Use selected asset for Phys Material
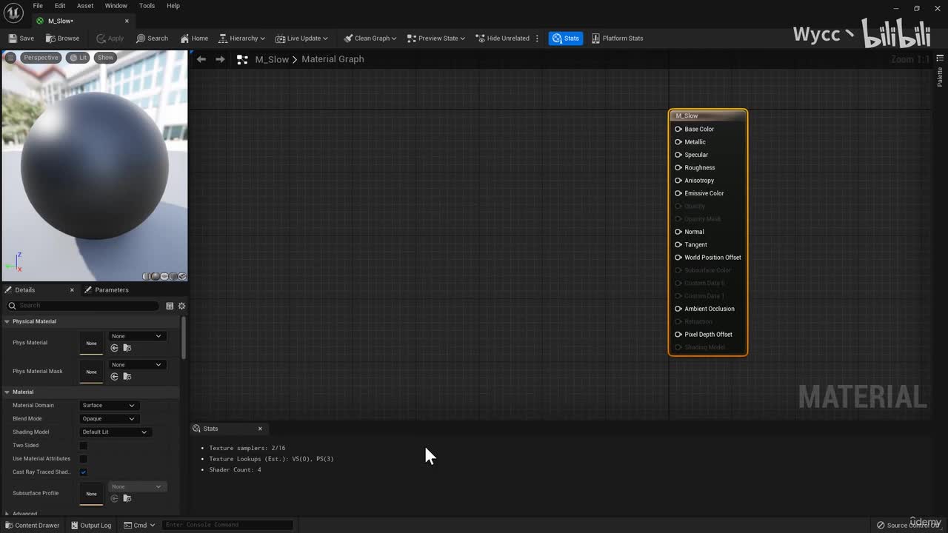Viewport: 948px width, 533px height. 115,348
